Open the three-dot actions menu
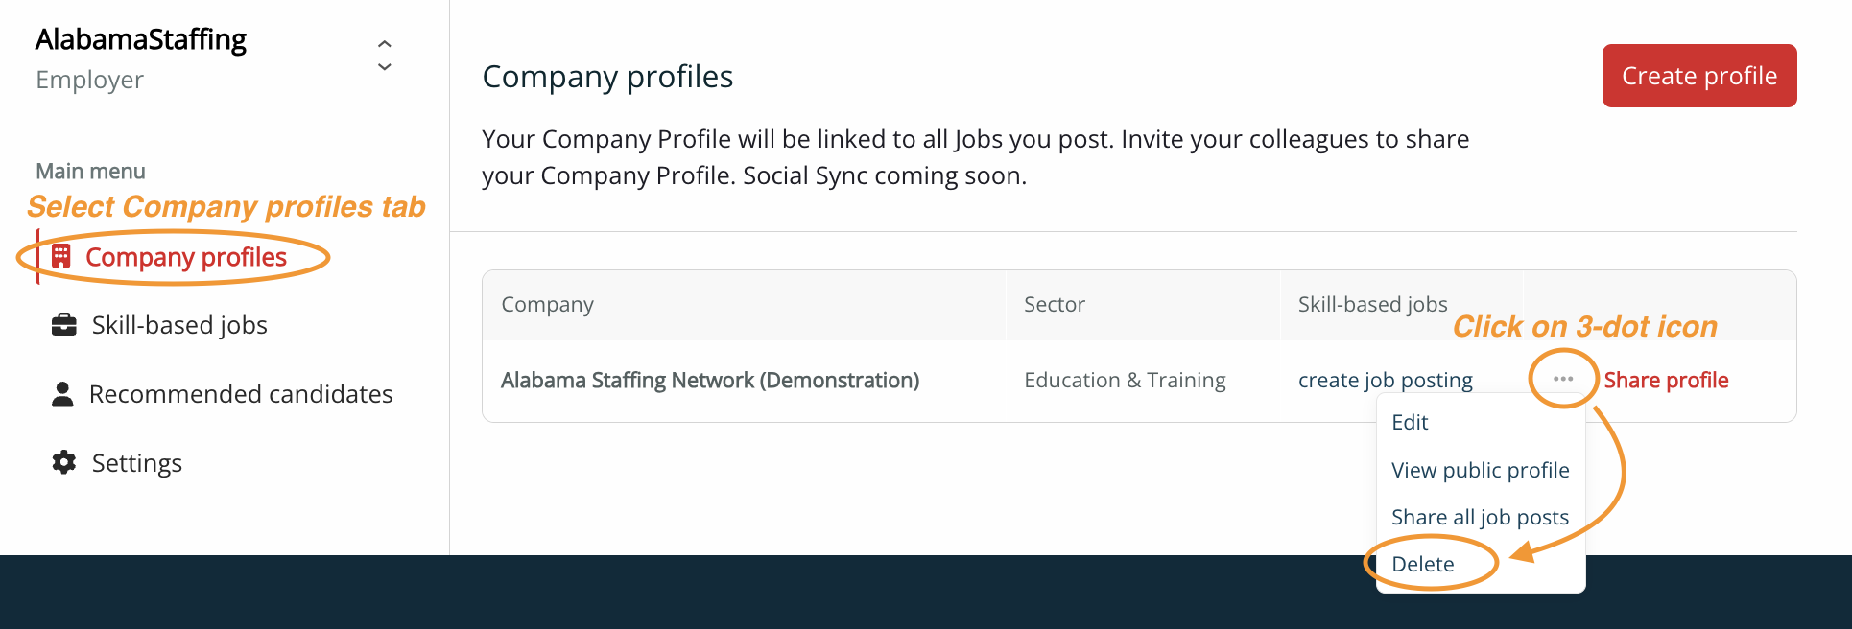The width and height of the screenshot is (1852, 629). pyautogui.click(x=1562, y=380)
